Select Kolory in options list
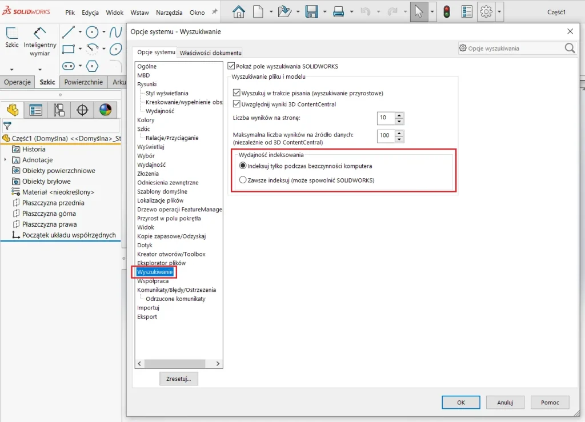 [146, 120]
